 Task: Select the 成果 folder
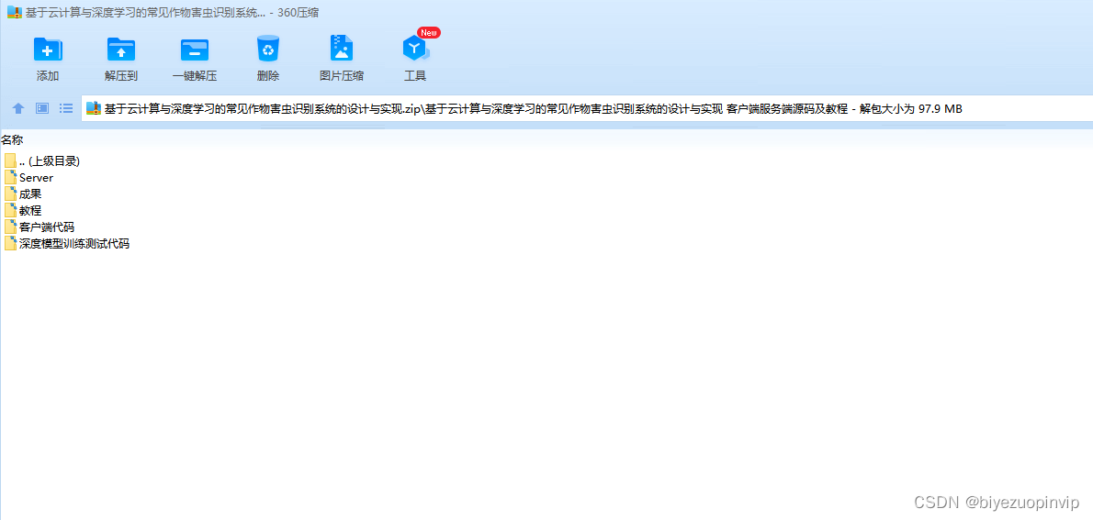pos(23,194)
